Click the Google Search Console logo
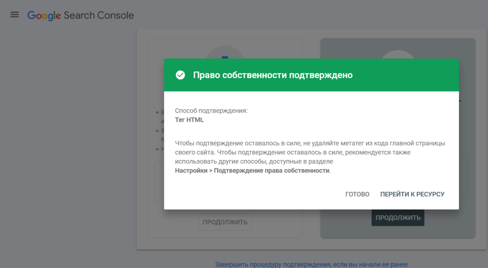Screen dimensions: 488x268 coord(81,16)
